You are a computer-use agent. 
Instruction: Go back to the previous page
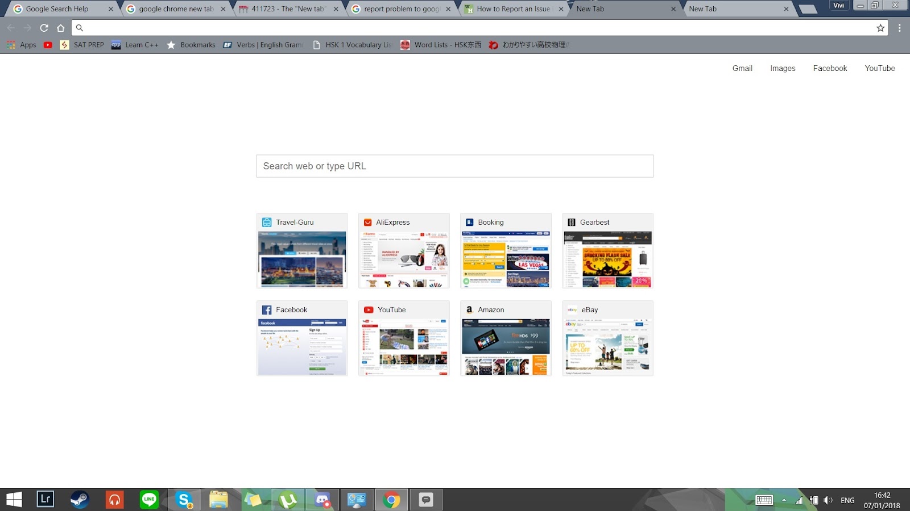coord(11,28)
